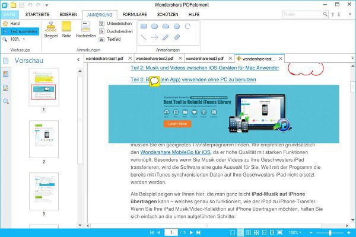
Task: Apply Durchstreichen strikethrough annotation
Action: click(x=116, y=31)
